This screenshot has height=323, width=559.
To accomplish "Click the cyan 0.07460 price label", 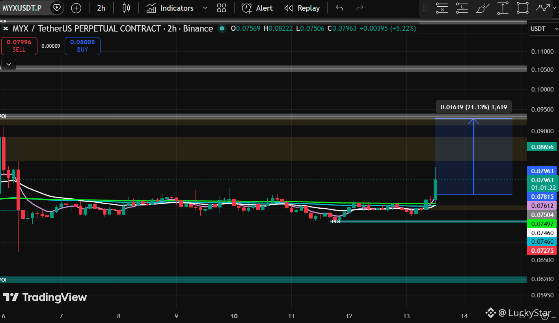I will (542, 241).
